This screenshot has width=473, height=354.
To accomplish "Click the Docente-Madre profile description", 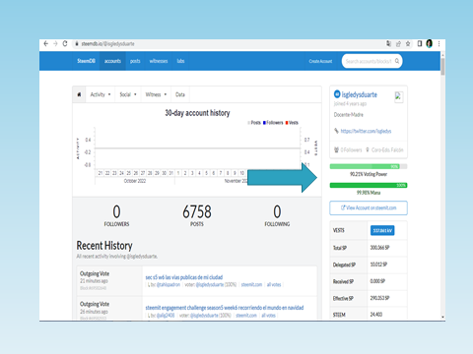I will (x=349, y=115).
